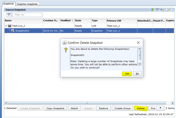Click the Test-Lun_1 LUN disk icon
The height and width of the screenshot is (118, 176).
tap(10, 26)
